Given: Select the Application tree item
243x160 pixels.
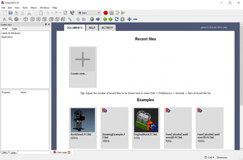Looking at the screenshot, I should [7, 37].
